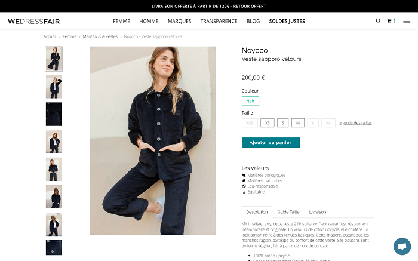Open the chat bubble widget
418x261 pixels.
[402, 246]
